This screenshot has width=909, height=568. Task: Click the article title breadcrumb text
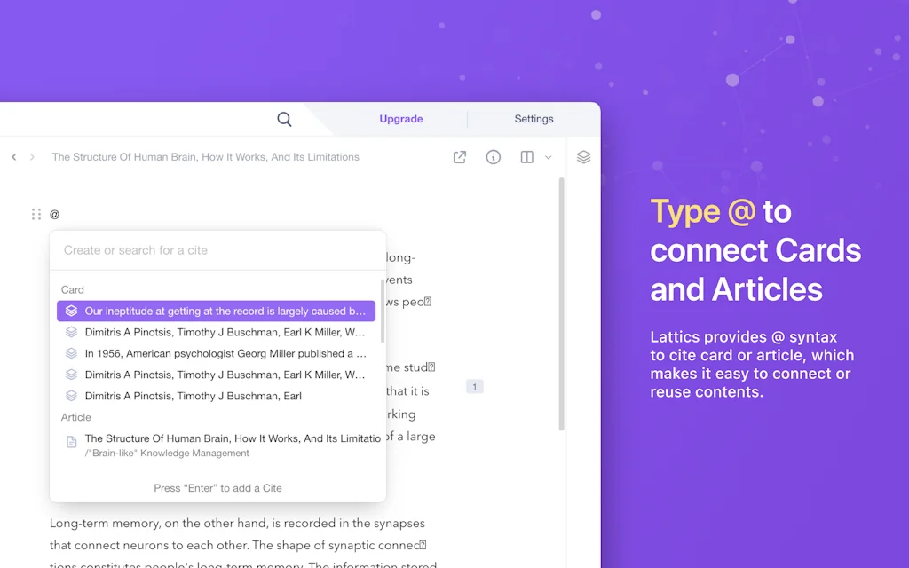[206, 157]
